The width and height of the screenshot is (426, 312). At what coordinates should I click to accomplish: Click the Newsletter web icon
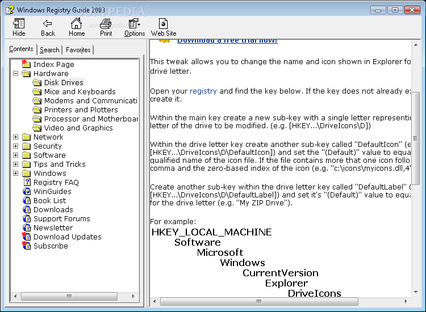point(27,228)
